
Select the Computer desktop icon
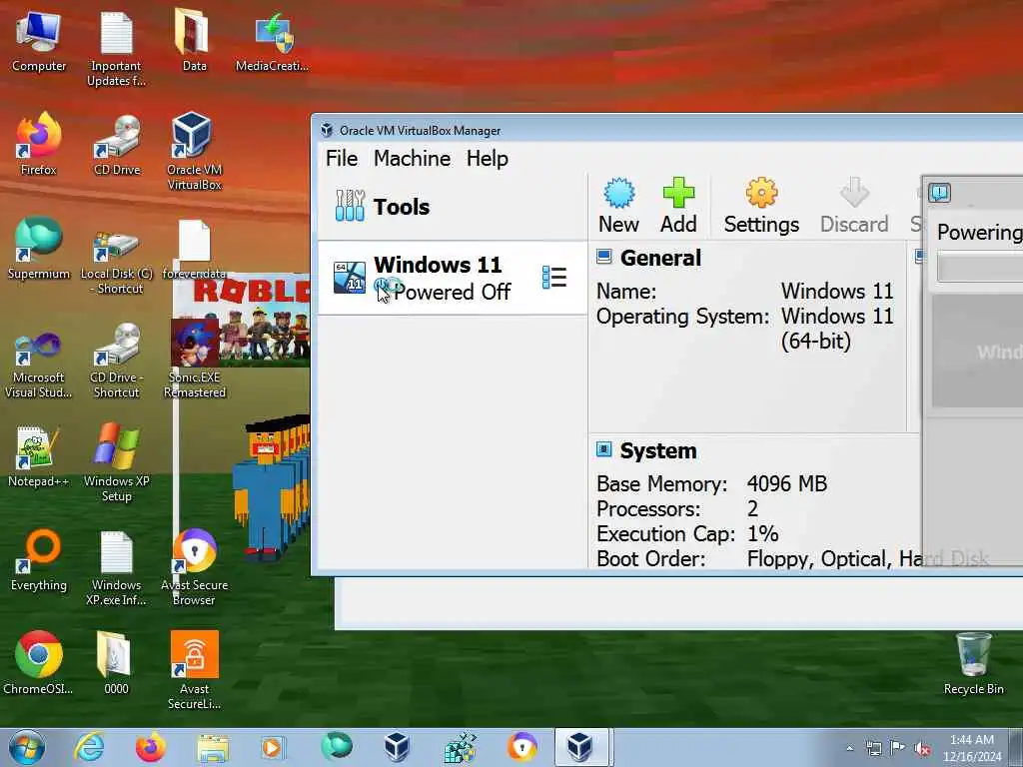39,42
